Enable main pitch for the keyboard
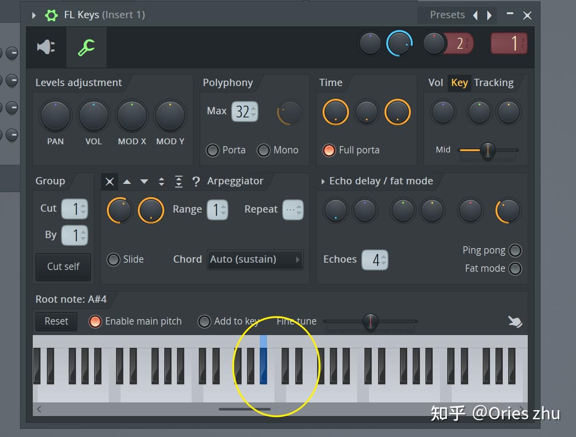The height and width of the screenshot is (437, 576). (95, 321)
